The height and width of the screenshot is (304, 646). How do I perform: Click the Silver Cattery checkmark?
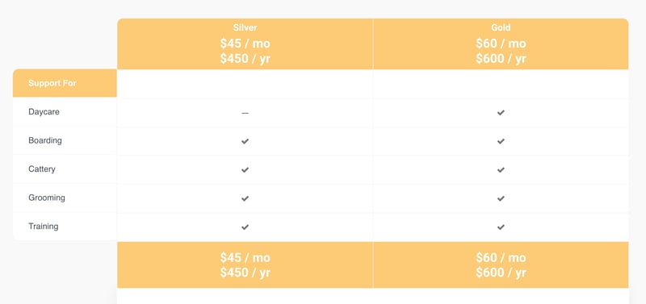tap(245, 169)
